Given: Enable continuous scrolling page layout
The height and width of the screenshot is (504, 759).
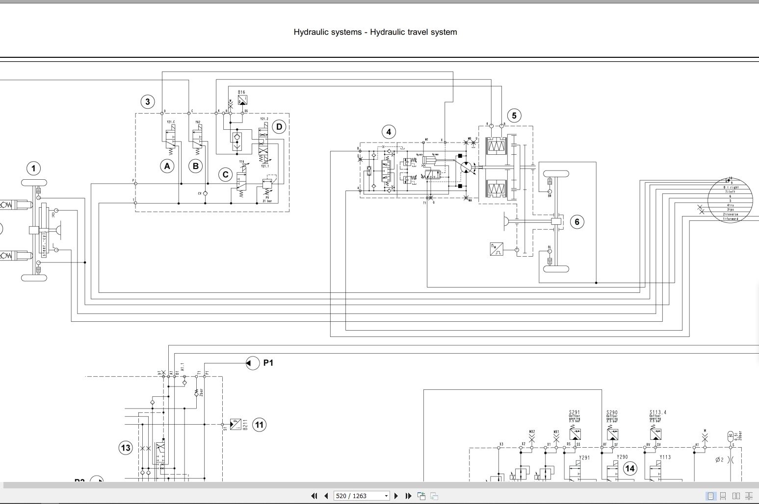Looking at the screenshot, I should 723,496.
